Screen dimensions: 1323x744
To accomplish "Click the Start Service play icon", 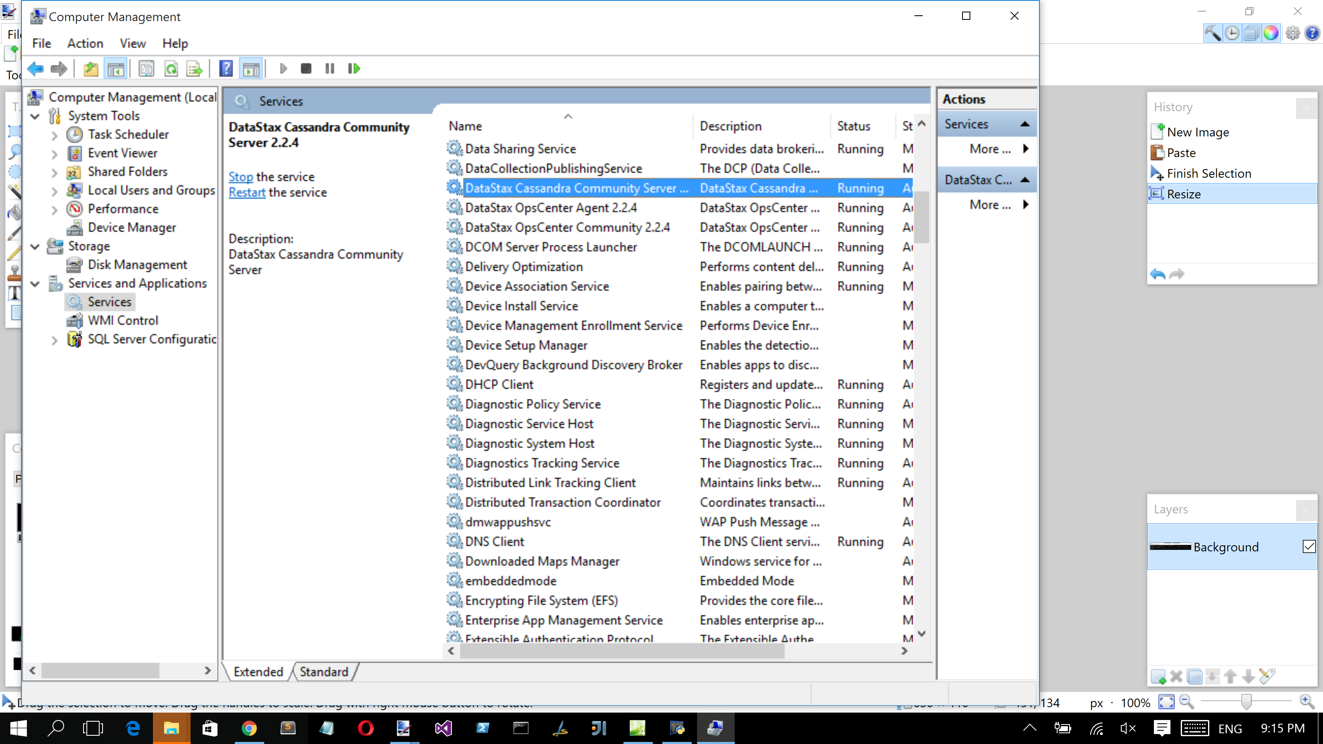I will [283, 68].
